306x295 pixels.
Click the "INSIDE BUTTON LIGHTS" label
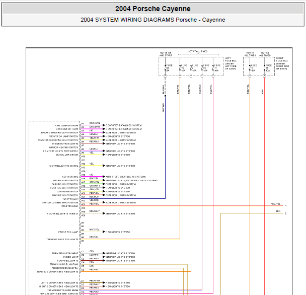point(65,144)
